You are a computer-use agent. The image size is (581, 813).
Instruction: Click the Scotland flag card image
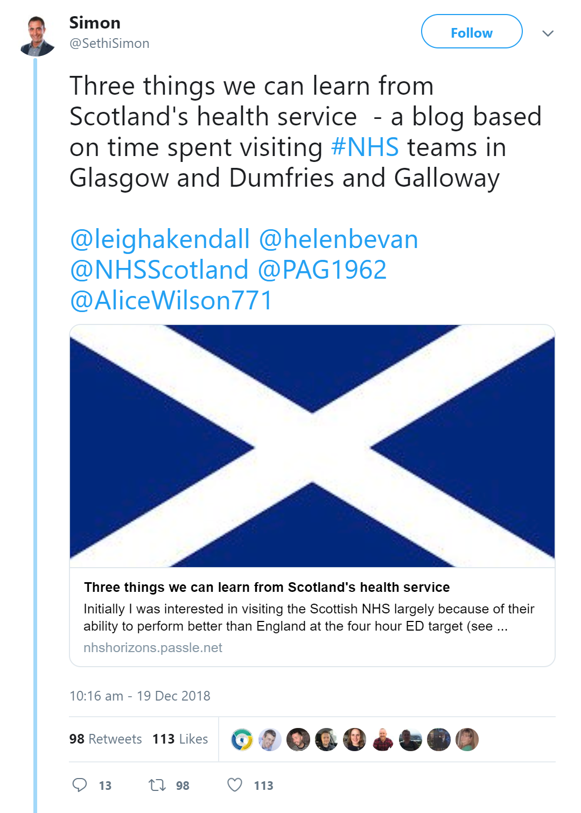[x=312, y=446]
